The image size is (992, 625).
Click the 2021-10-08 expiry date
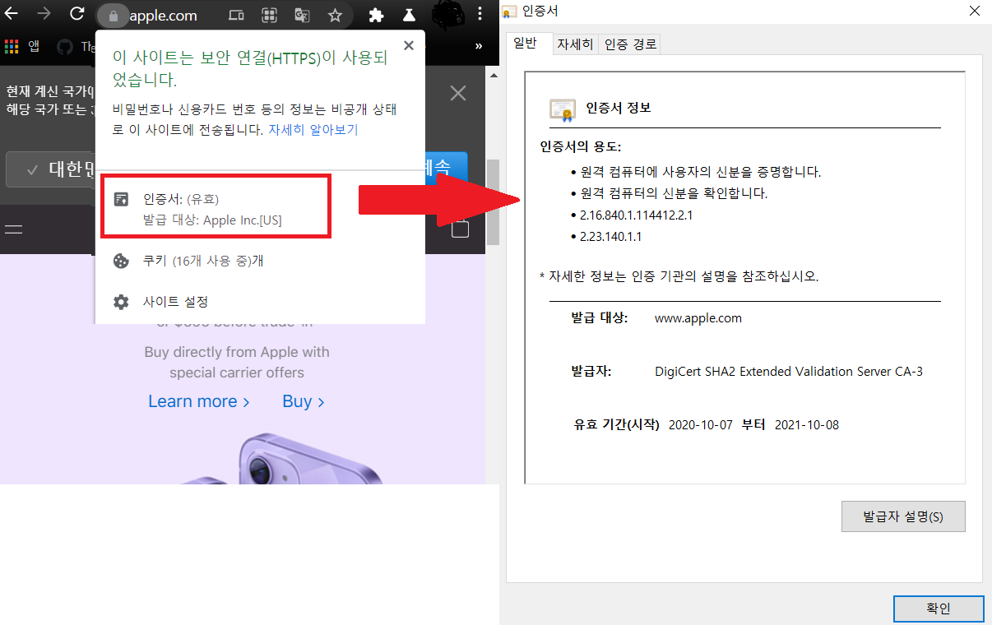[x=807, y=425]
